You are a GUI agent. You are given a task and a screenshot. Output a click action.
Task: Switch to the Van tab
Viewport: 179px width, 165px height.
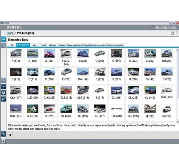coord(35,45)
